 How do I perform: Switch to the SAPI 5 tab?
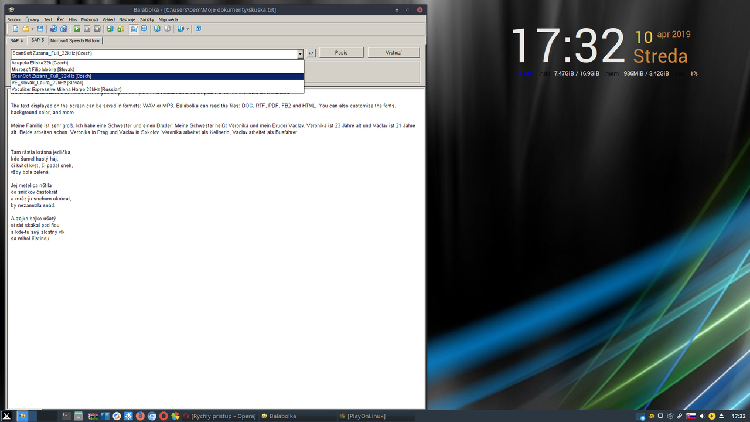tap(37, 40)
